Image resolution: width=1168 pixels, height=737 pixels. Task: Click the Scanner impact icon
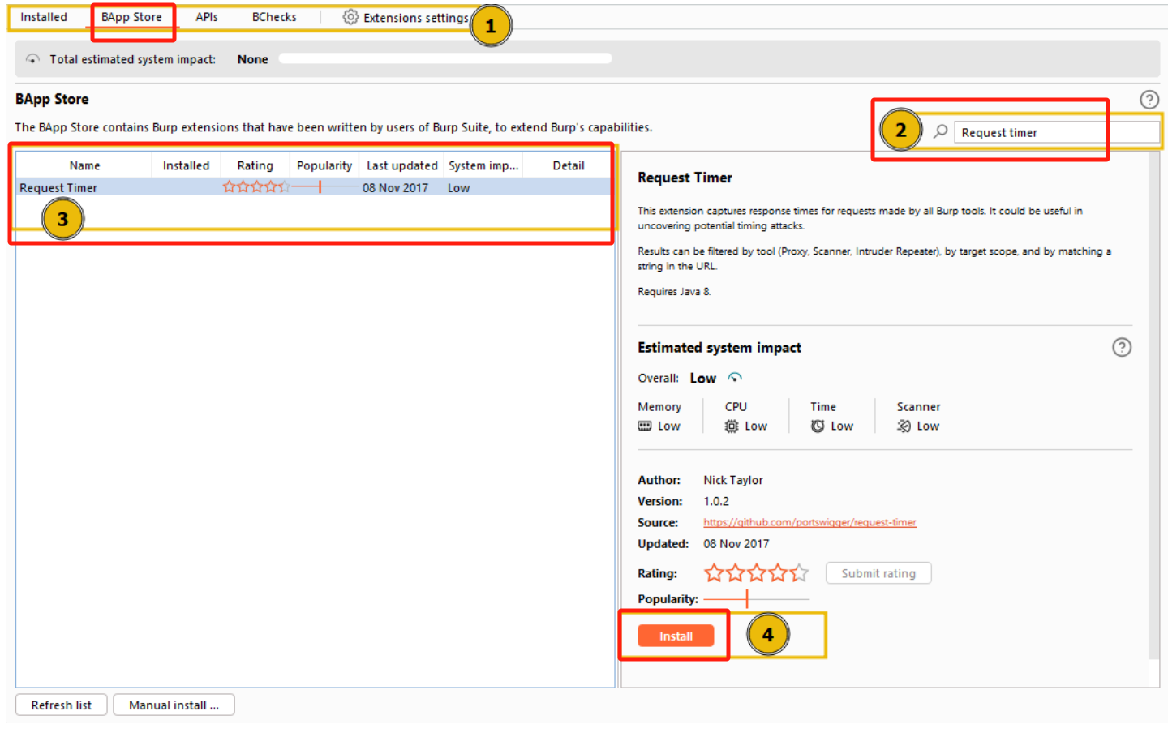point(904,426)
